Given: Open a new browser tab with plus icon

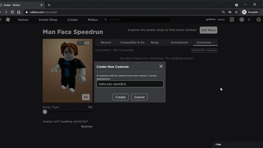Looking at the screenshot, I should [x=49, y=5].
